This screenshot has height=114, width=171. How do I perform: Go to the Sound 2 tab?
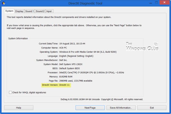tap(40, 11)
